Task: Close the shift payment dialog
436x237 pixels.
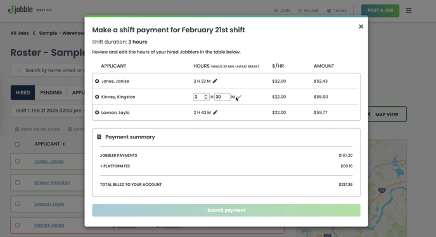Action: (x=361, y=27)
